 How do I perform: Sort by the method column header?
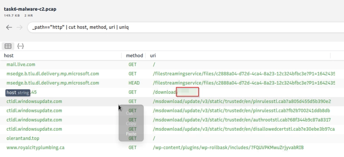tap(134, 55)
